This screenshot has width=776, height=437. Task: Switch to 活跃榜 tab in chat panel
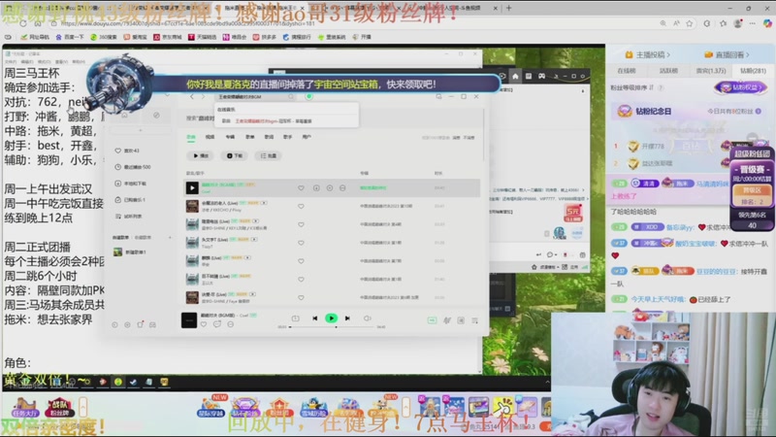coord(668,71)
